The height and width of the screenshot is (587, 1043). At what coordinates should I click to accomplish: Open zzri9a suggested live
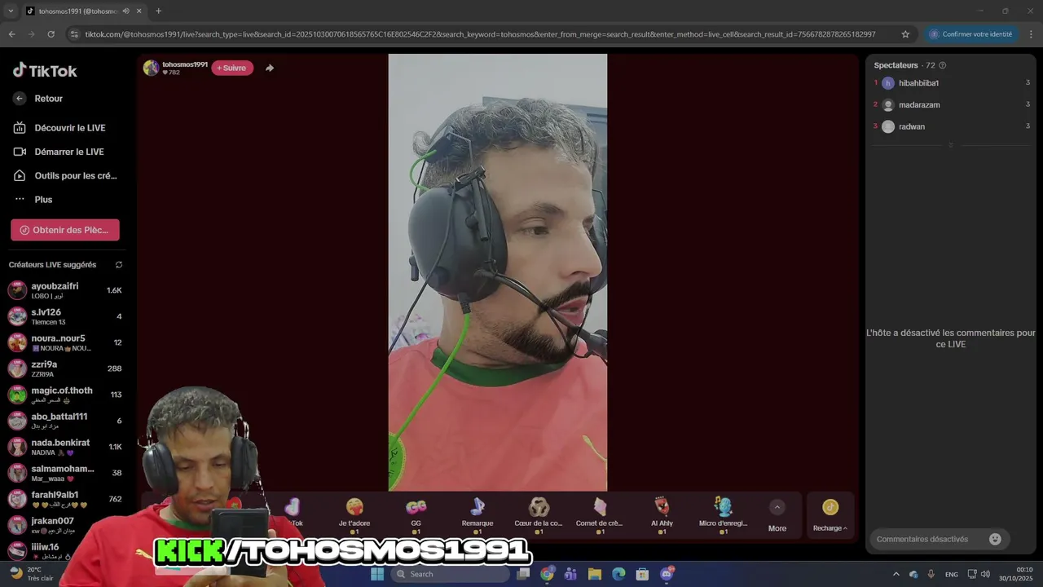65,369
